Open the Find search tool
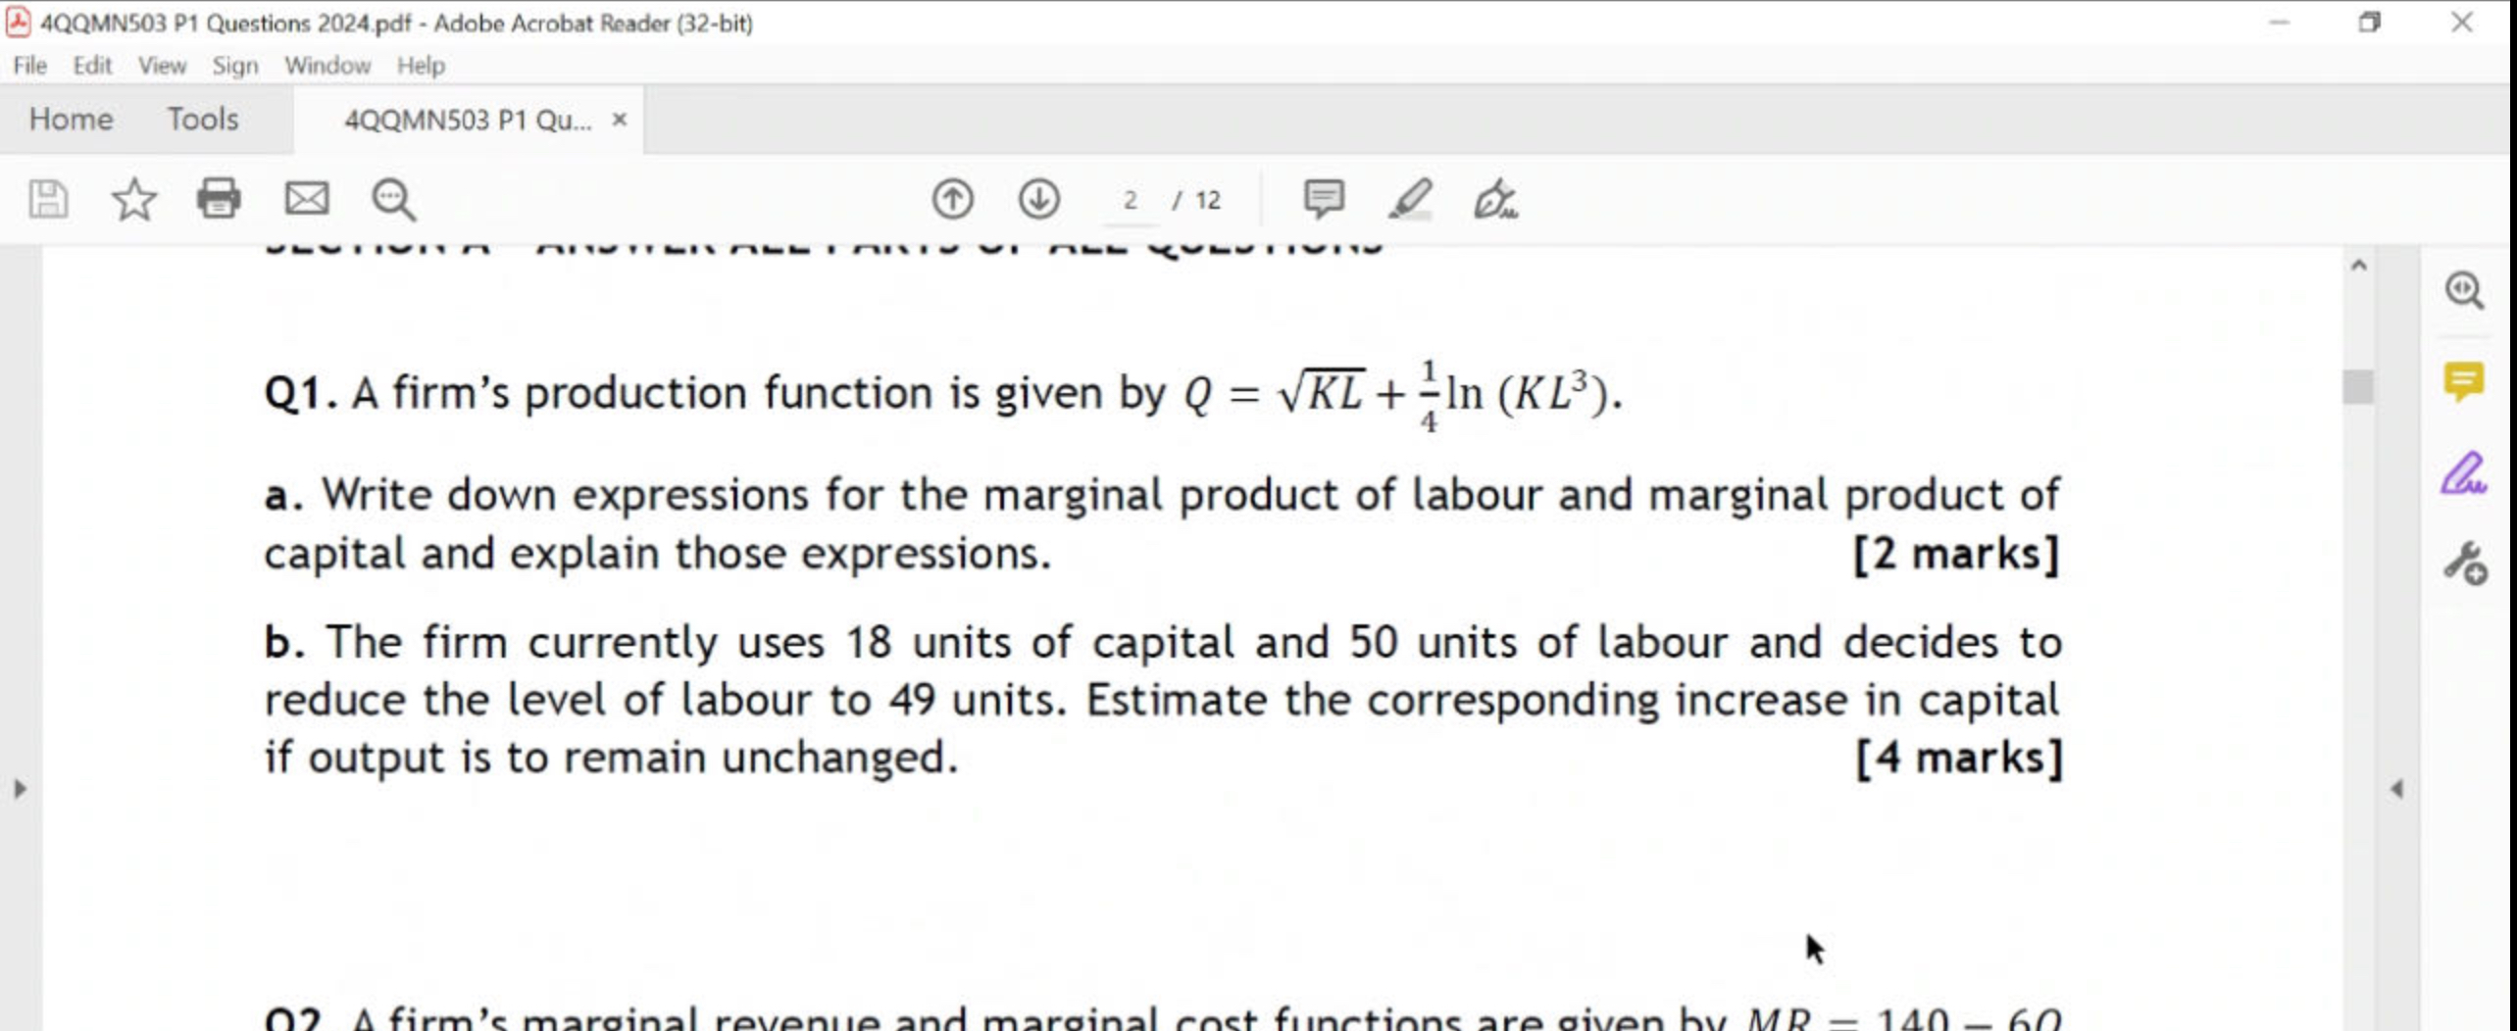2517x1031 pixels. [x=390, y=200]
